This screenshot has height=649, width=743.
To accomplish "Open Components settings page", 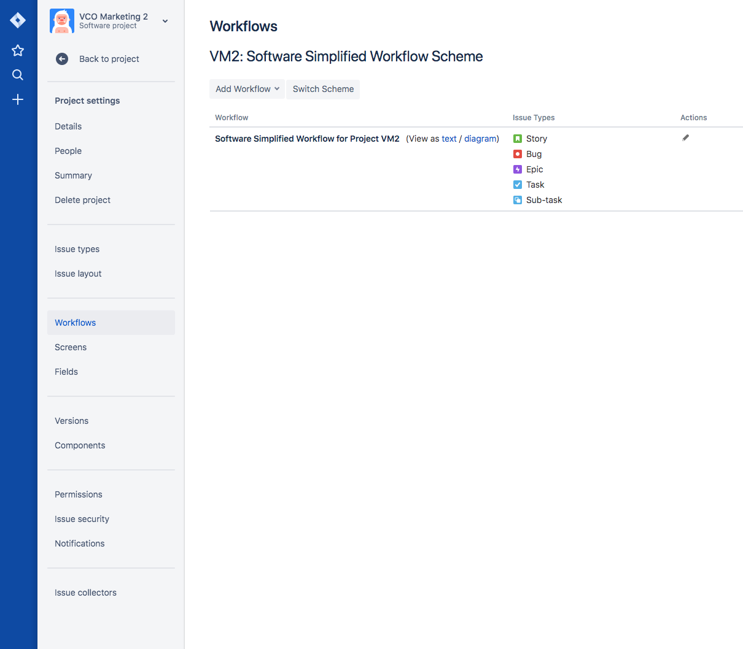I will tap(80, 445).
